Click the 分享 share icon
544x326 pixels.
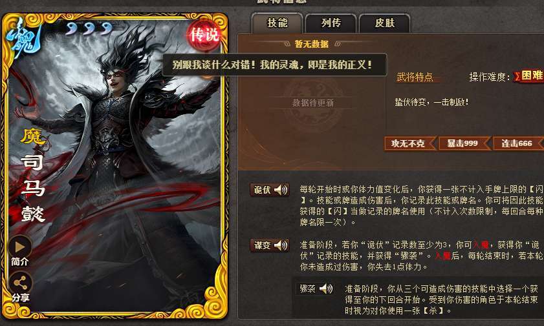pyautogui.click(x=20, y=283)
